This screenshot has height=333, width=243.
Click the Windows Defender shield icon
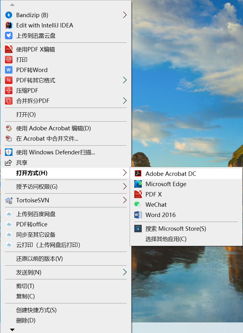[x=9, y=152]
